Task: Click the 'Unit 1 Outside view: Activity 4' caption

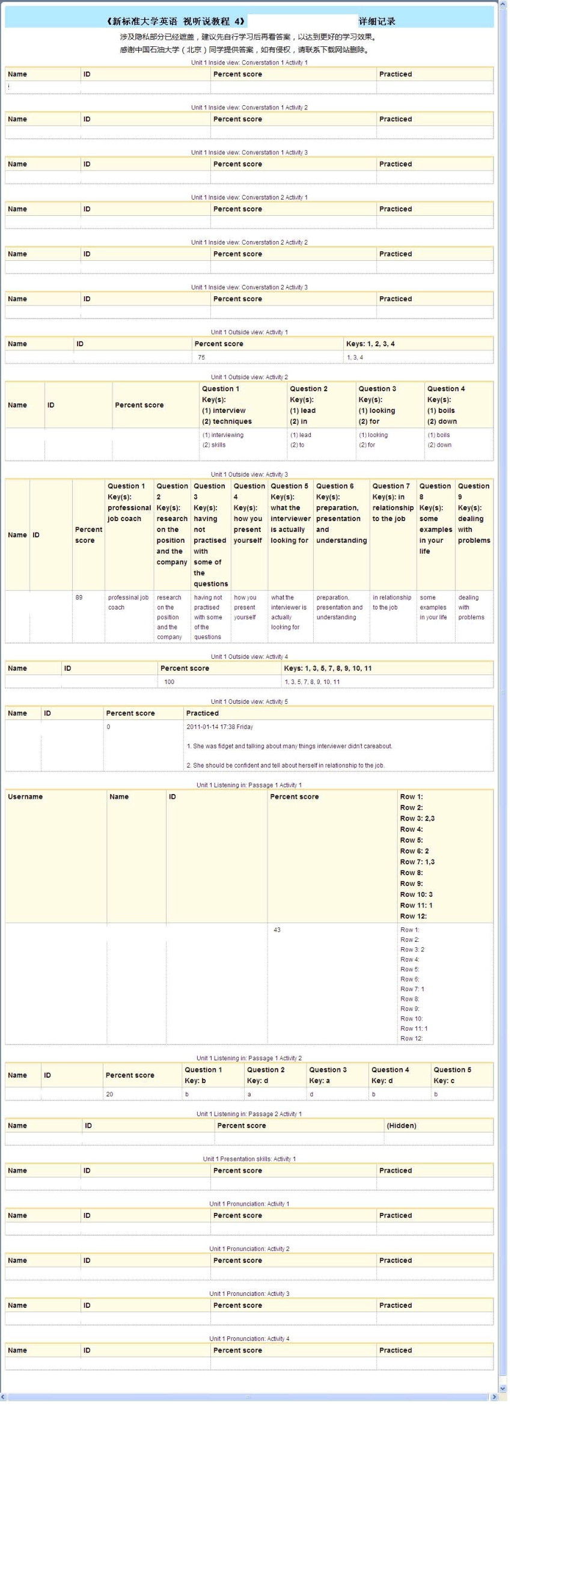Action: [x=249, y=656]
